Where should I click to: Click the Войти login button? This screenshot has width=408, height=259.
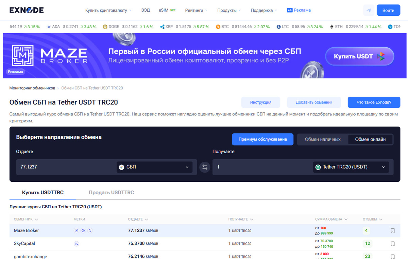388,10
